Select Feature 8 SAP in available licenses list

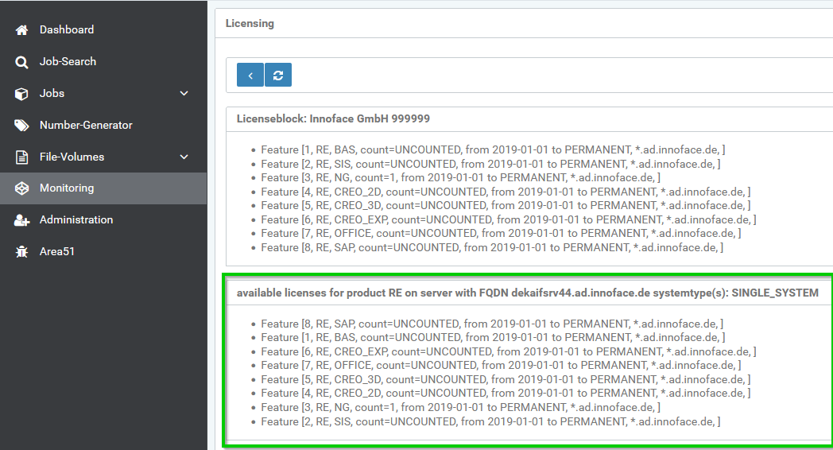(x=492, y=324)
